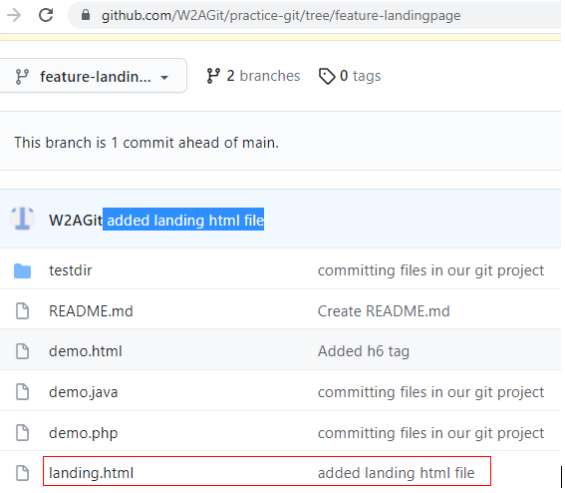Click the tags label icon

(327, 76)
